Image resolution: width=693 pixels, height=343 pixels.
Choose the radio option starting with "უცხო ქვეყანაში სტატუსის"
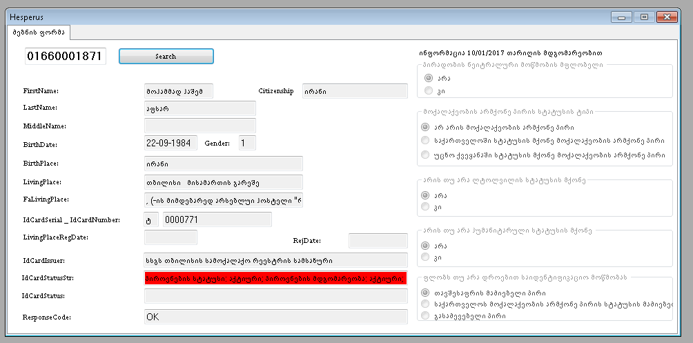pos(425,155)
